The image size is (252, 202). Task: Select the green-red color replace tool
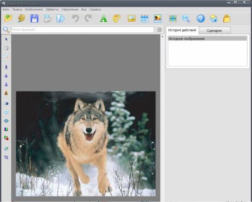[x=6, y=138]
